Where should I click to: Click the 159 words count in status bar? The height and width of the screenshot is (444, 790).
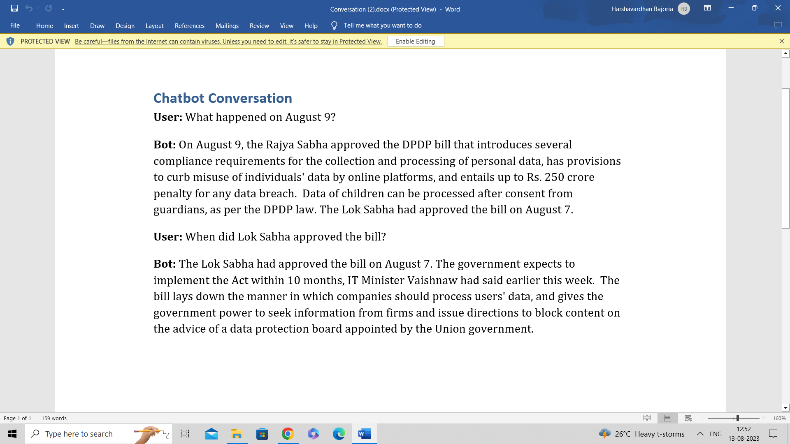tap(54, 418)
